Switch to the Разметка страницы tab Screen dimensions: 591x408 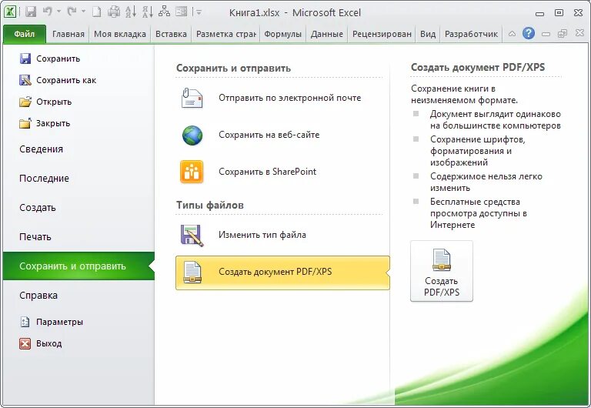[x=226, y=35]
